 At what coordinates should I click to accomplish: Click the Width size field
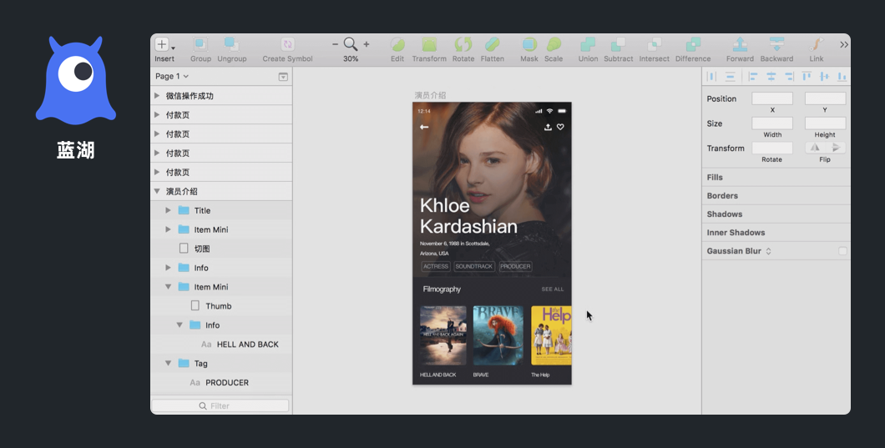click(x=772, y=123)
